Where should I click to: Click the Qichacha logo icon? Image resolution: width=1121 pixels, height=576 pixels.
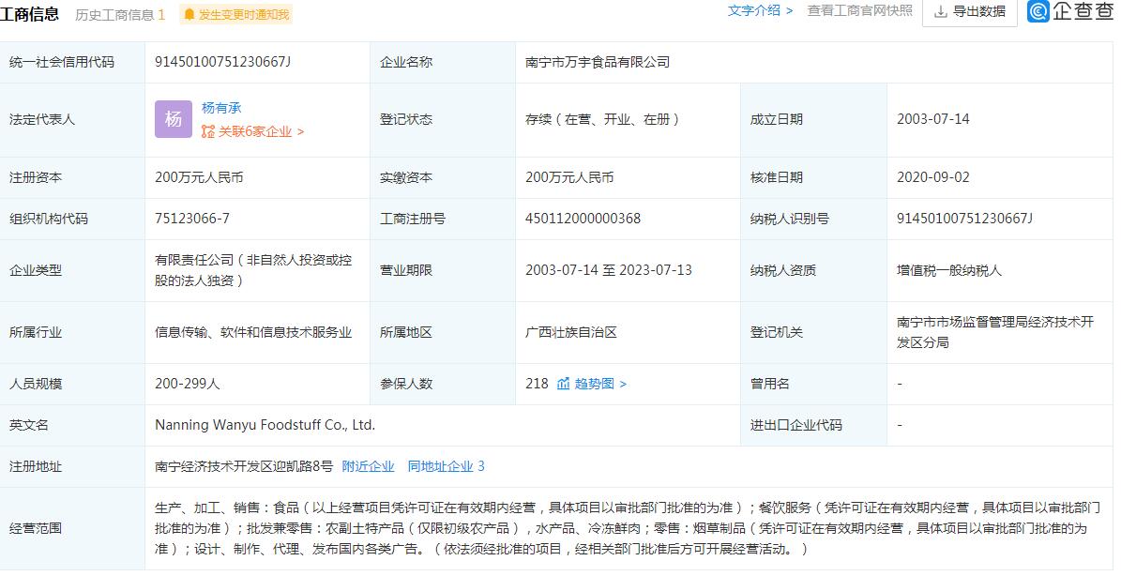[1038, 10]
